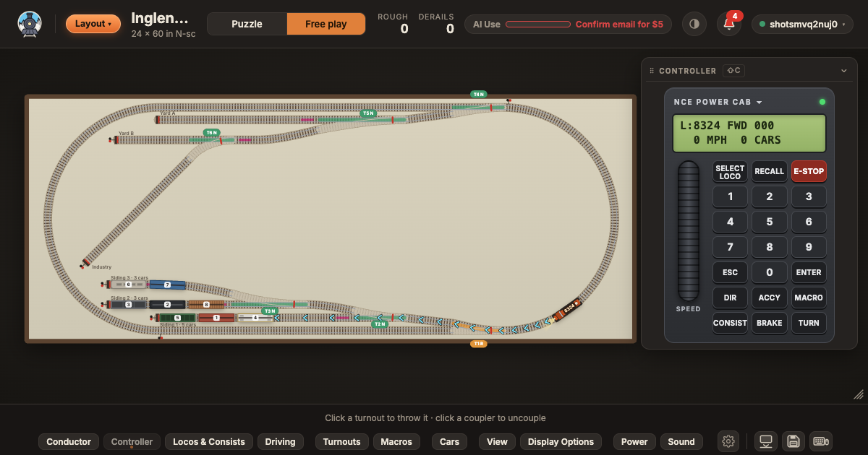Image resolution: width=868 pixels, height=455 pixels.
Task: Select blue car 7 on Siding 3
Action: pyautogui.click(x=167, y=285)
